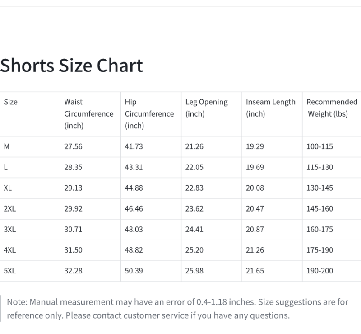
Task: Click the manual measurement note text
Action: 177,309
